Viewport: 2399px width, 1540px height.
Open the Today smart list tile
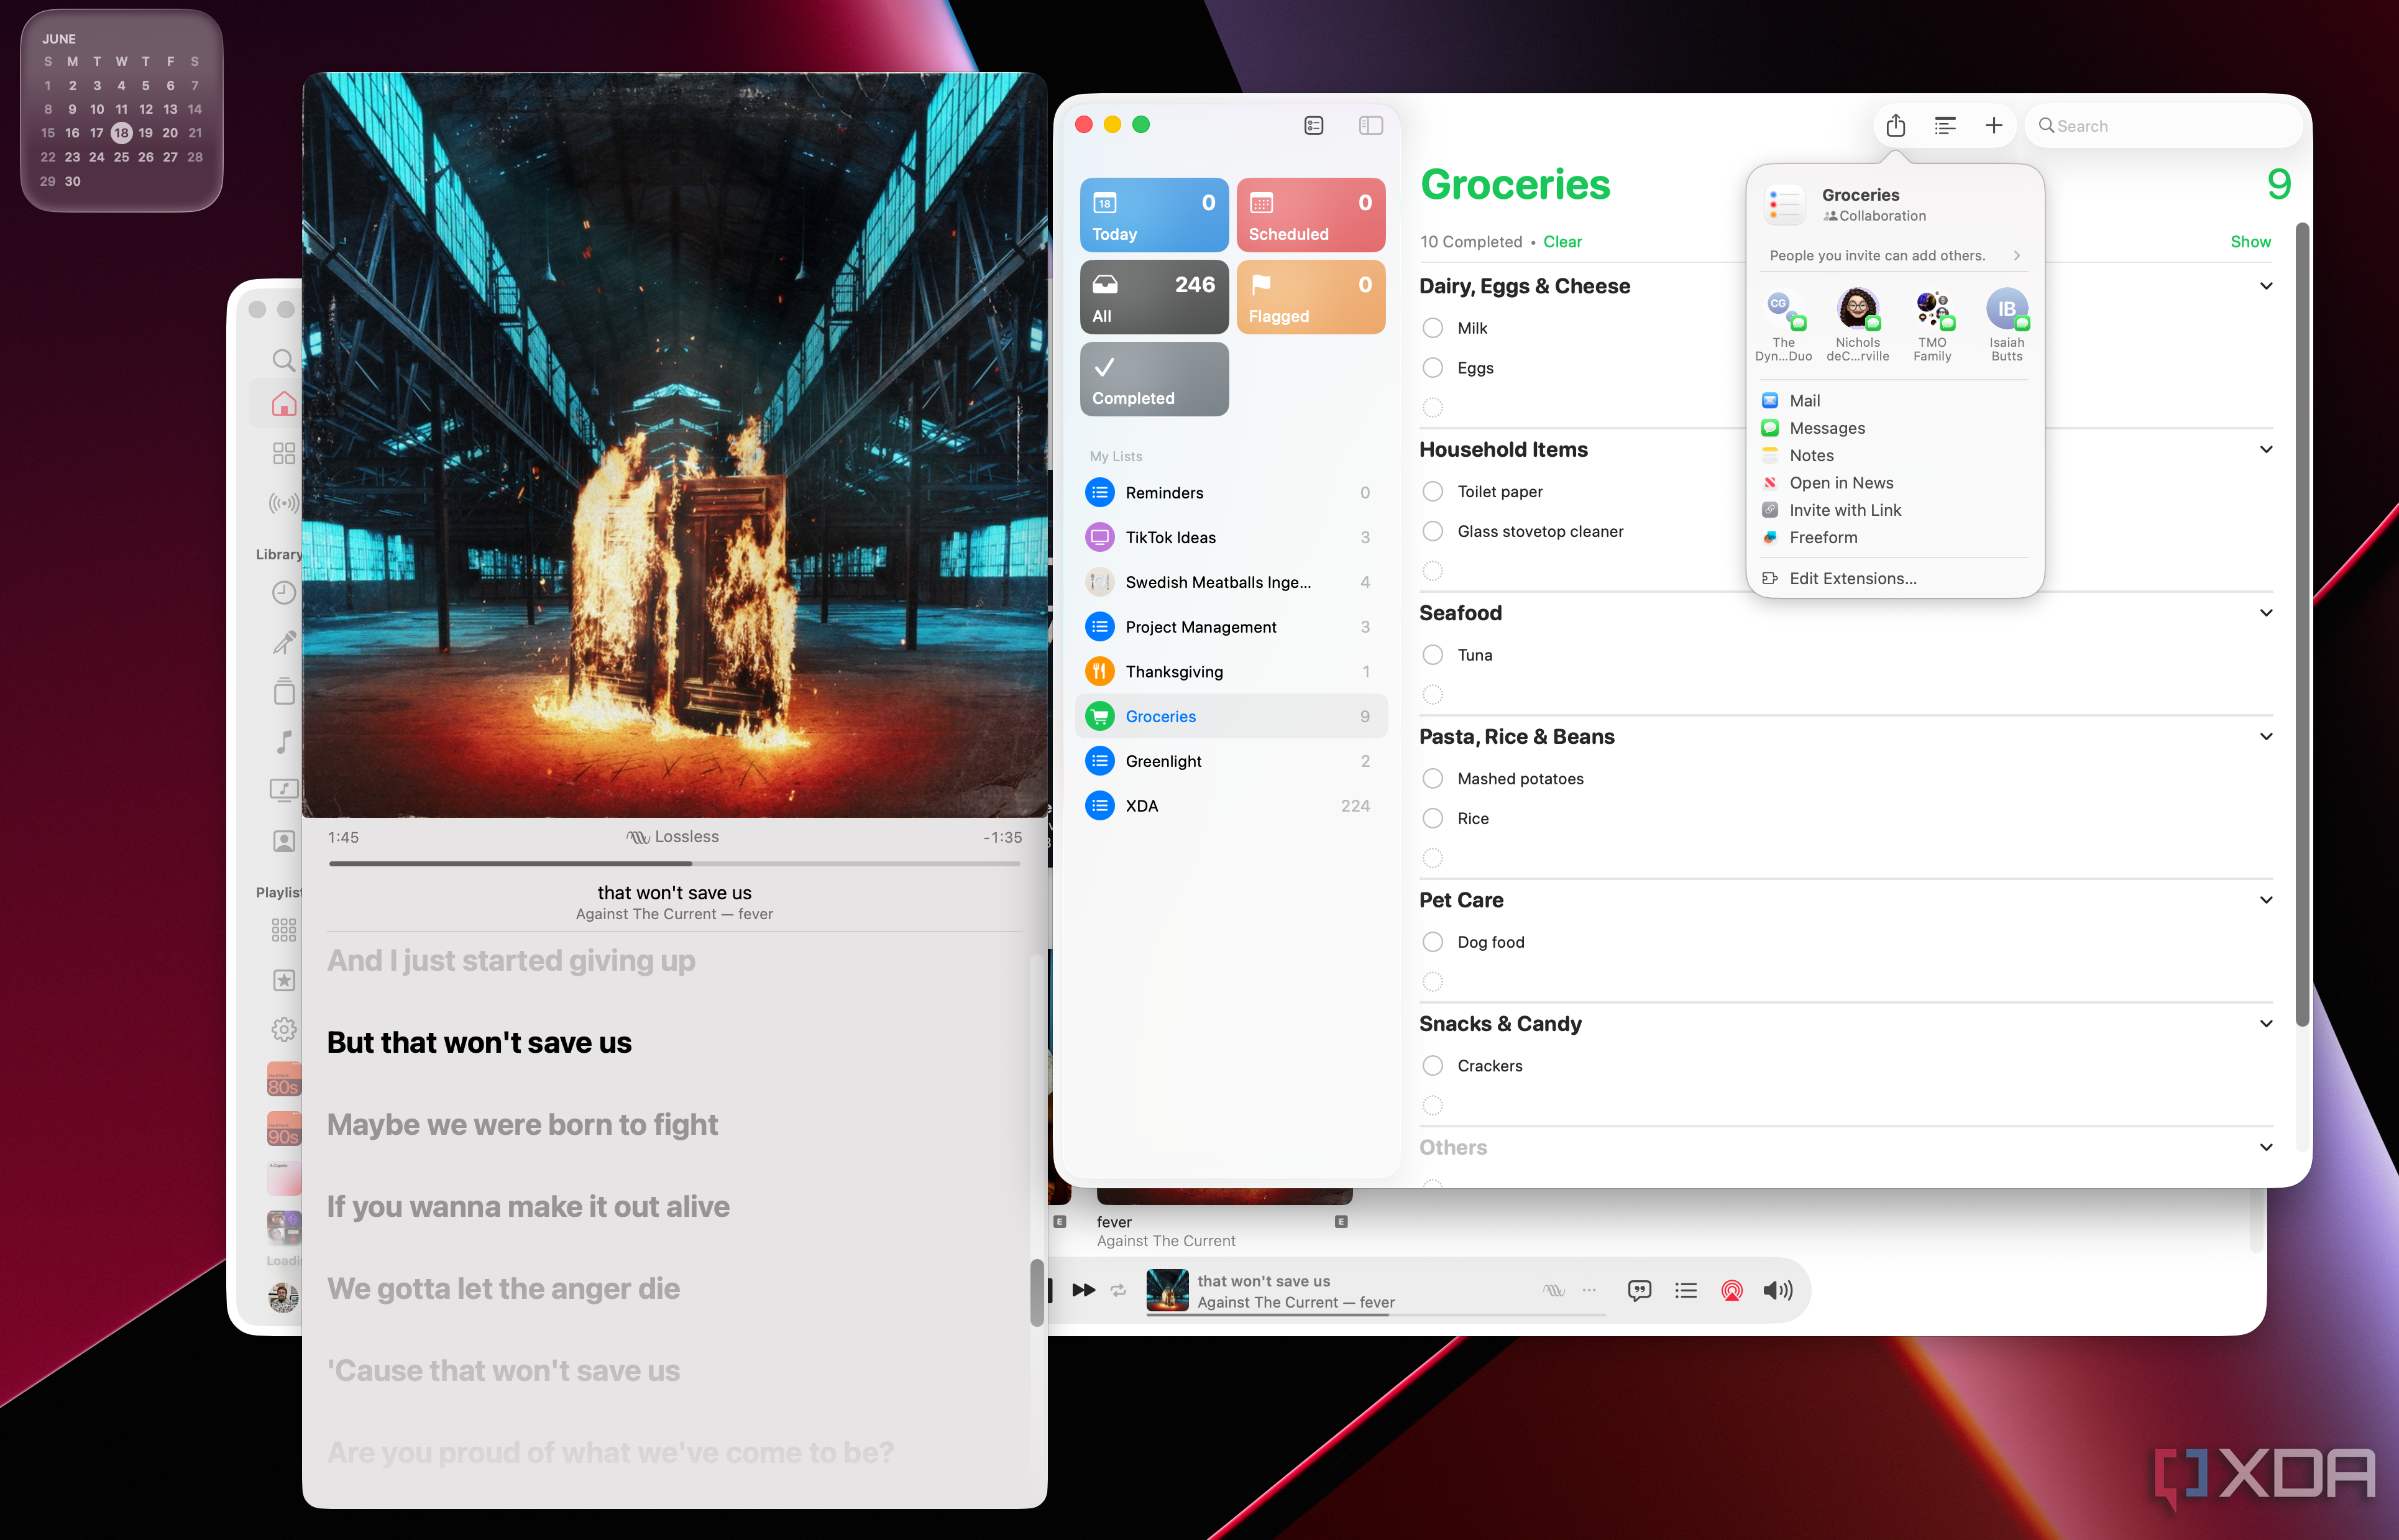point(1154,215)
